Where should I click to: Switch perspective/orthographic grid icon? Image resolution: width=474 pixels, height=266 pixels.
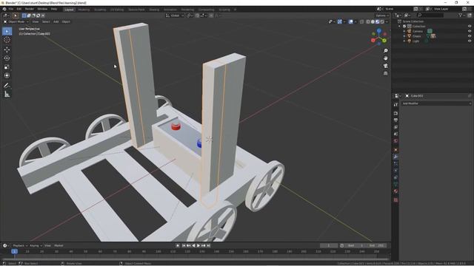(x=385, y=73)
